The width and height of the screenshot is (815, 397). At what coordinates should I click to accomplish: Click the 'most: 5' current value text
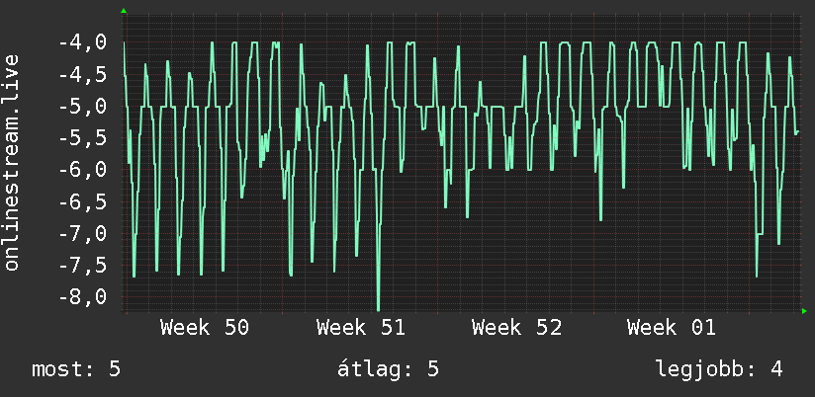pyautogui.click(x=76, y=369)
